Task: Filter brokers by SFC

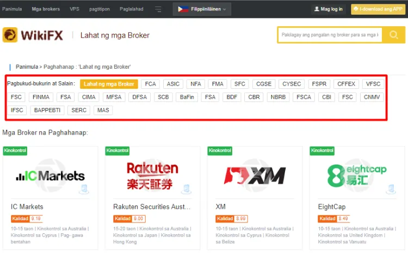Action: 240,84
